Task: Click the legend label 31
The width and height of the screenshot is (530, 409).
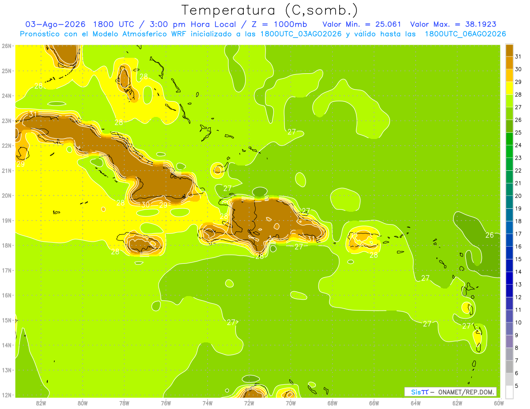Action: [519, 56]
